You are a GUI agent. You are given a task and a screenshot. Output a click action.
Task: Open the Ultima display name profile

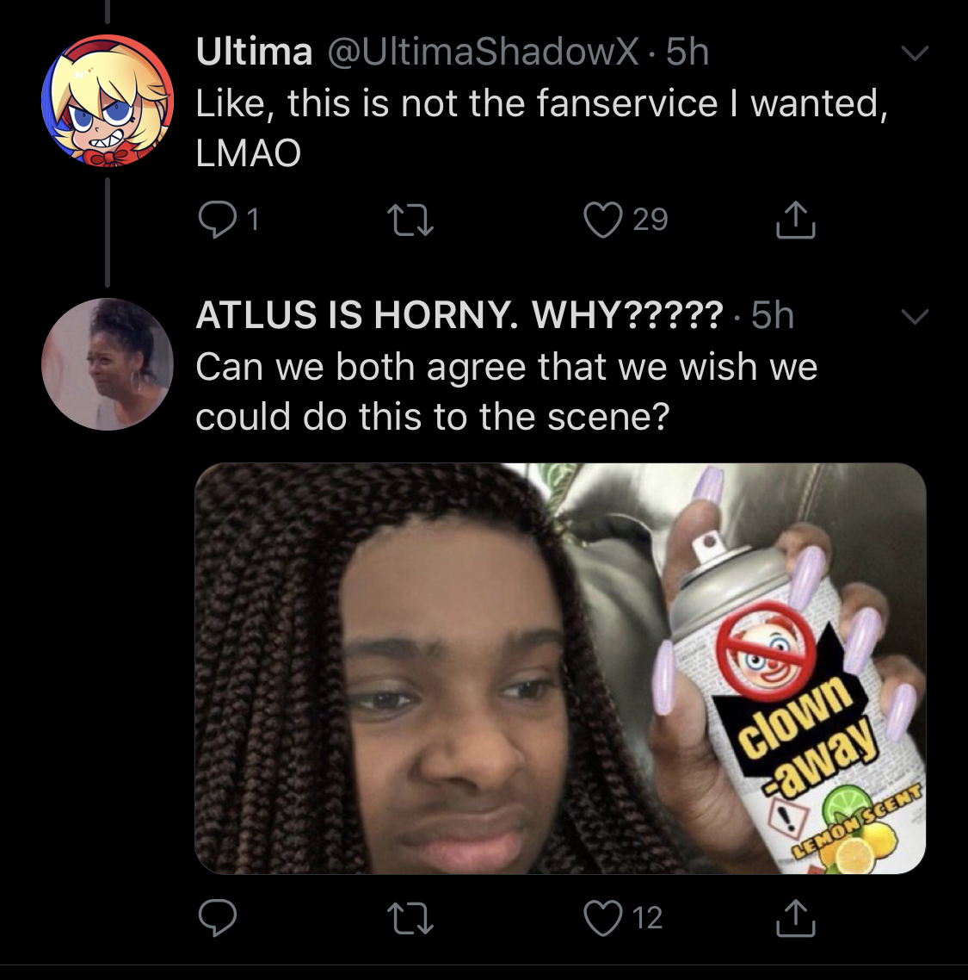(254, 52)
